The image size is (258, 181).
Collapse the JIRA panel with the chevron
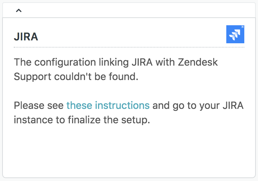click(19, 10)
